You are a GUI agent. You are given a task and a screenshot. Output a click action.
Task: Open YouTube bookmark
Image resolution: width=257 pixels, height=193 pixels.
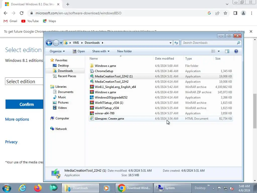tap(30, 21)
